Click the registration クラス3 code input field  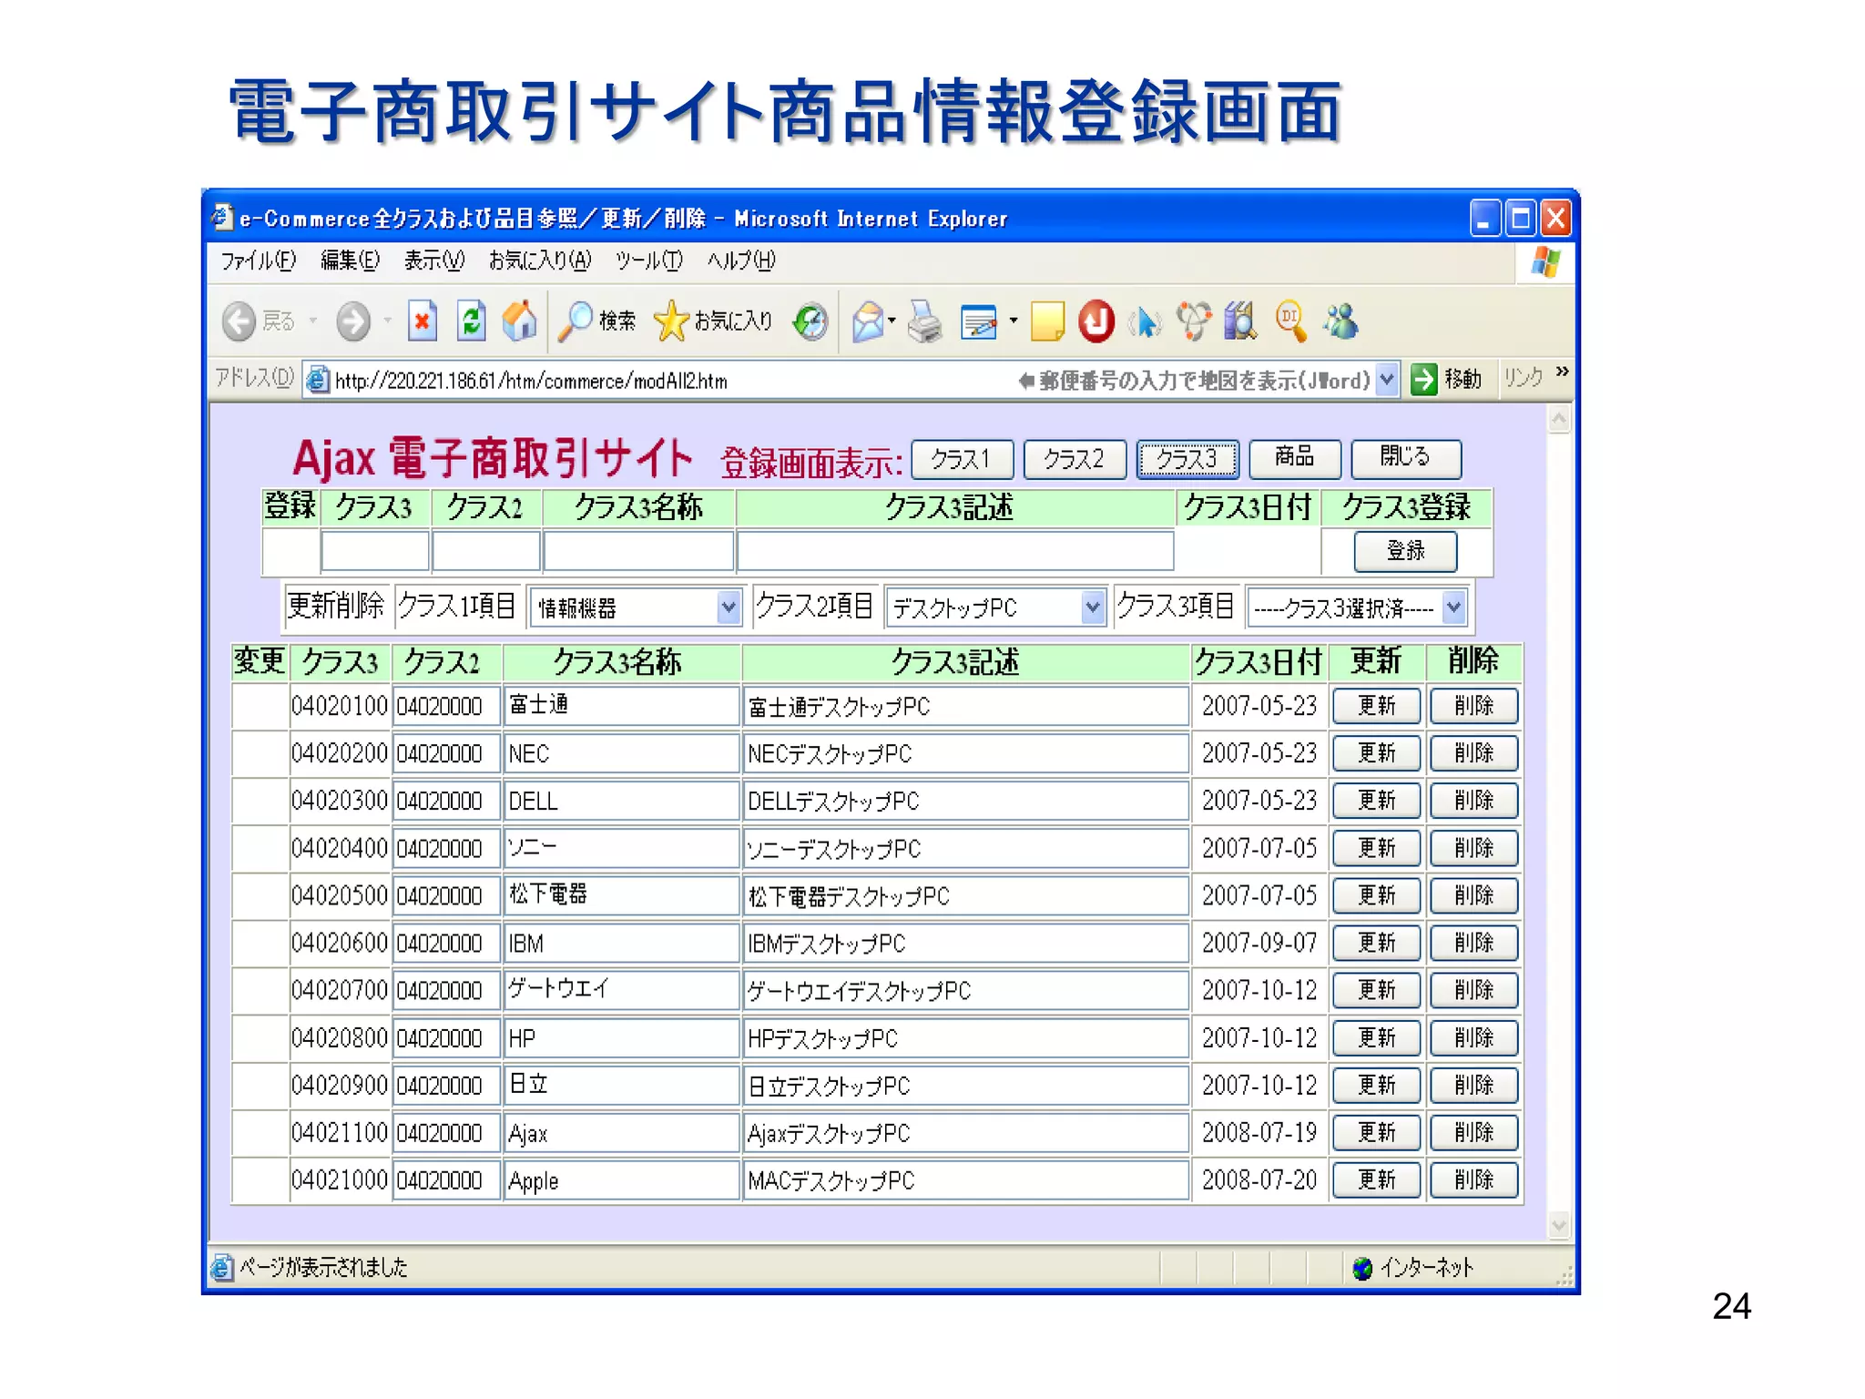[375, 551]
